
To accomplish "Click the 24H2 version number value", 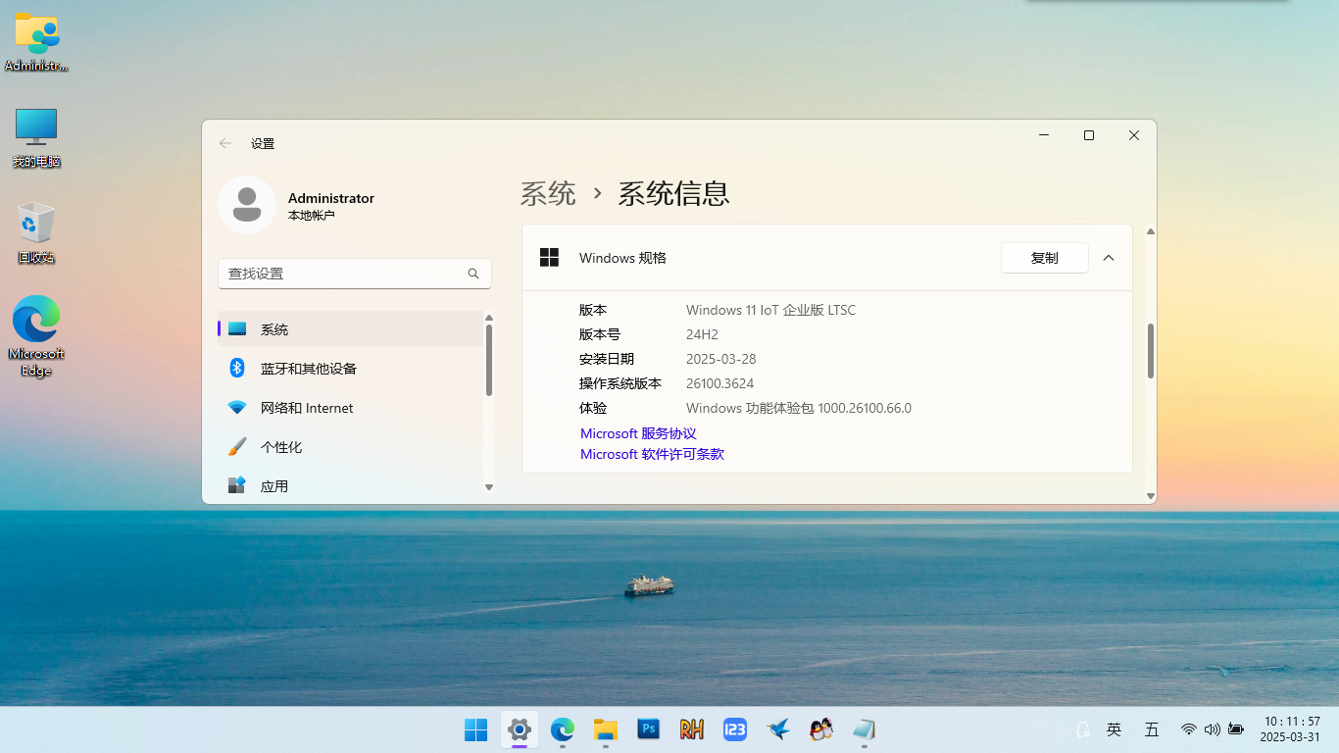I will (703, 334).
